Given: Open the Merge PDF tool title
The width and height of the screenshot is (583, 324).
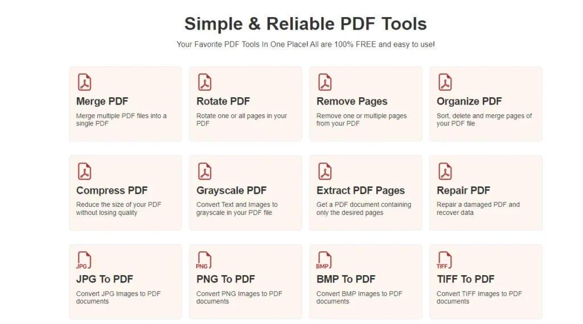Looking at the screenshot, I should point(102,101).
